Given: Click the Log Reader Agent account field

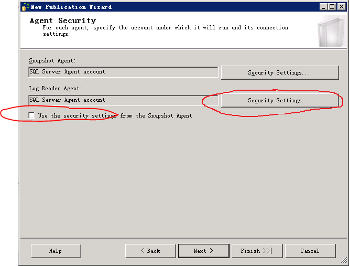Looking at the screenshot, I should pyautogui.click(x=123, y=100).
